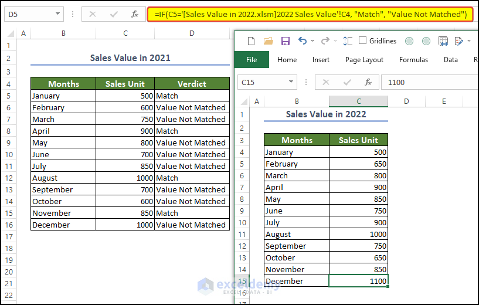Image resolution: width=479 pixels, height=305 pixels.
Task: Select column E header in the 2022 sheet
Action: coord(444,101)
